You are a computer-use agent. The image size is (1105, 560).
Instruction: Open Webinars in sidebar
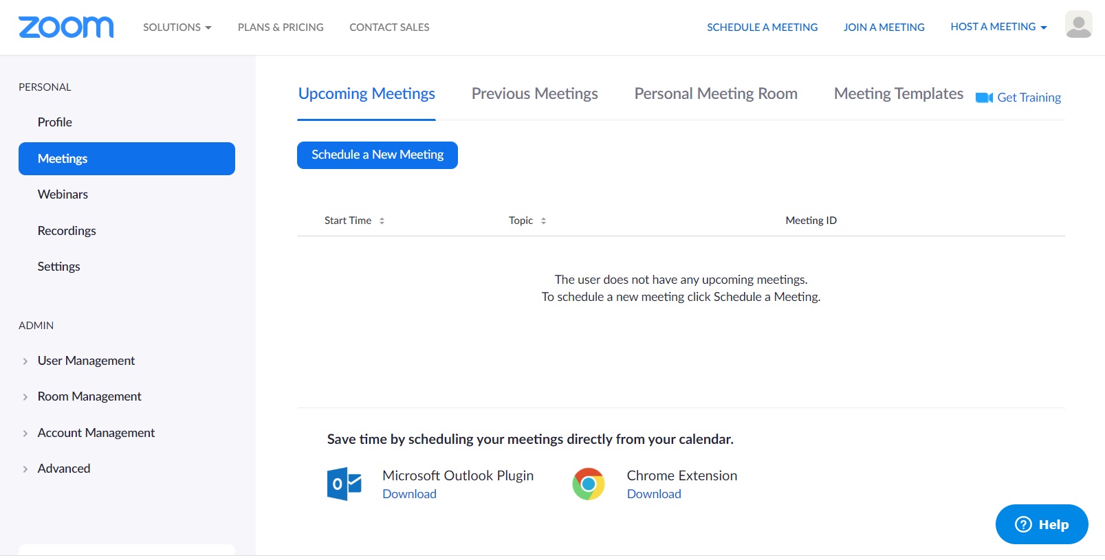coord(63,194)
